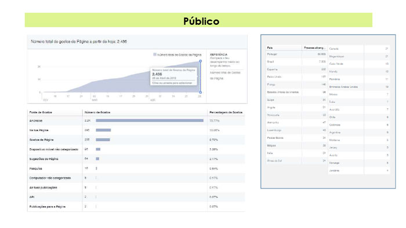Select Espanha in the country table
The image size is (406, 228).
click(273, 69)
